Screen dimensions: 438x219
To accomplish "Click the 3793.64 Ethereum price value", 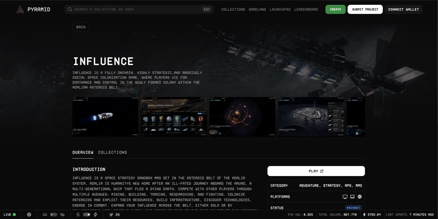I will pyautogui.click(x=374, y=215).
